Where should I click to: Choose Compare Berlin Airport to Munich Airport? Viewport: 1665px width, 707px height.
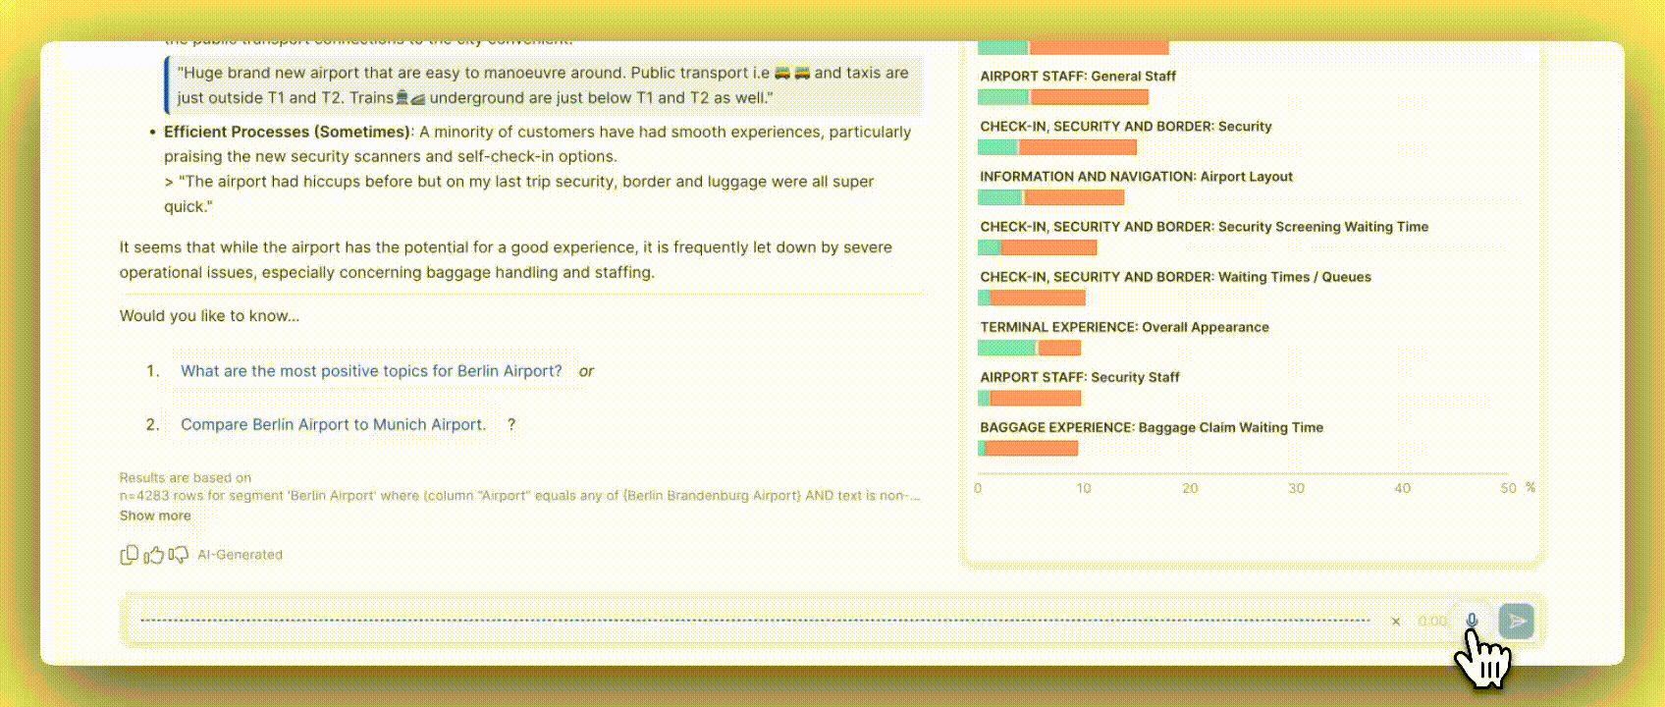333,424
